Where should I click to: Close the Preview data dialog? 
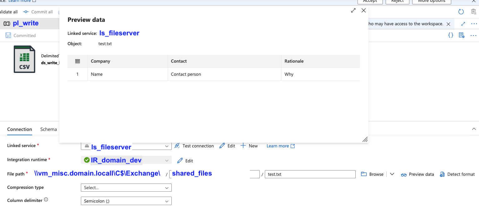click(363, 11)
